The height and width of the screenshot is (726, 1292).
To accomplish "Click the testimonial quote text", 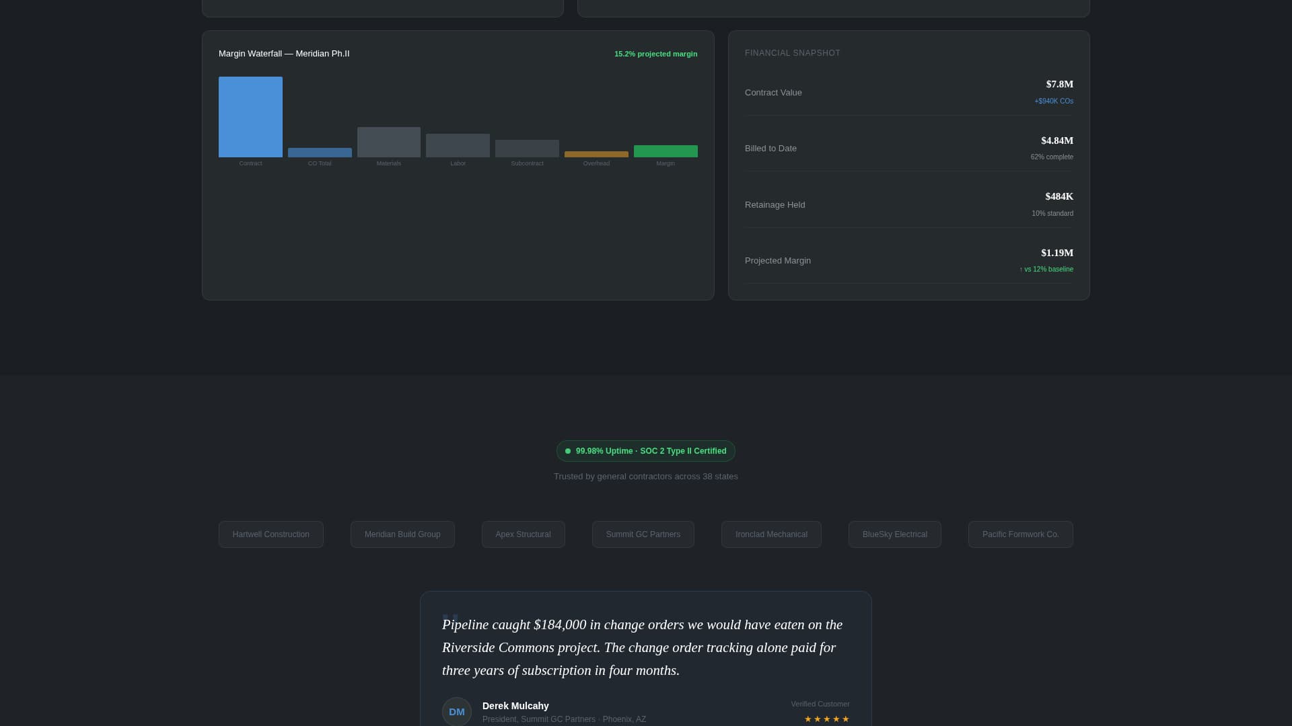I will 643,647.
